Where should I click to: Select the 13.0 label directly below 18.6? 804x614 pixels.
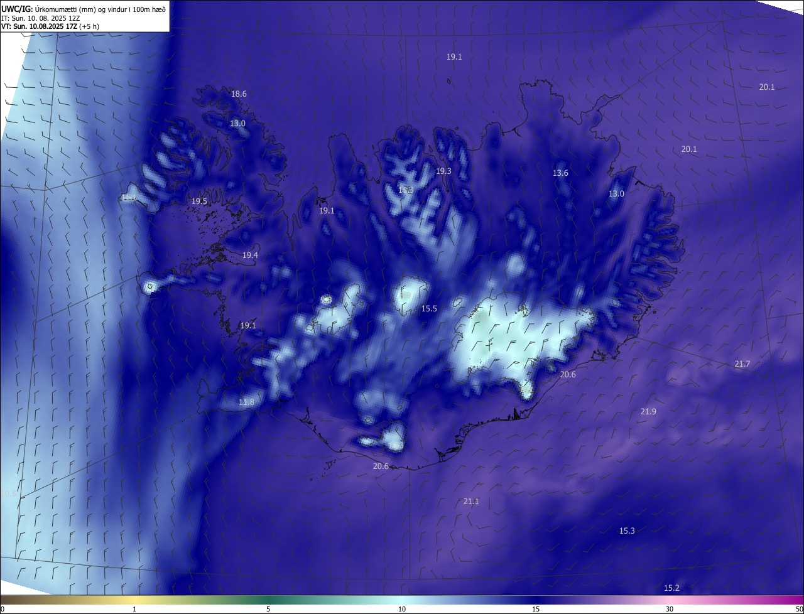point(237,124)
